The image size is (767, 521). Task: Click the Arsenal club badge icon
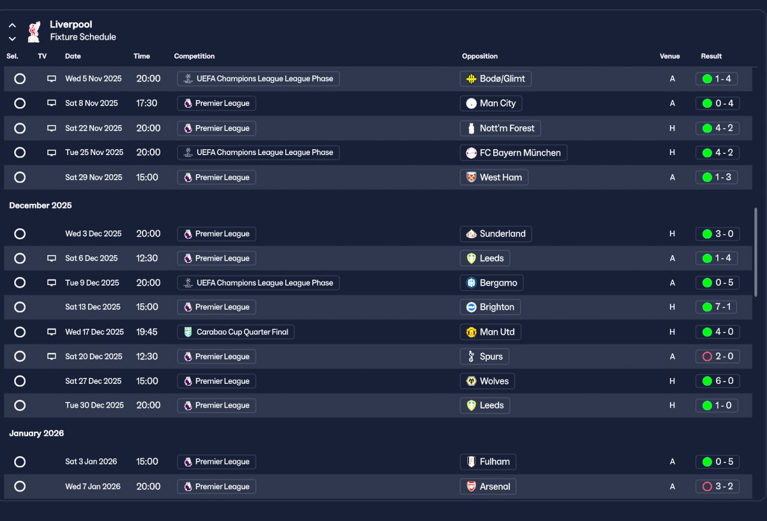pos(472,486)
